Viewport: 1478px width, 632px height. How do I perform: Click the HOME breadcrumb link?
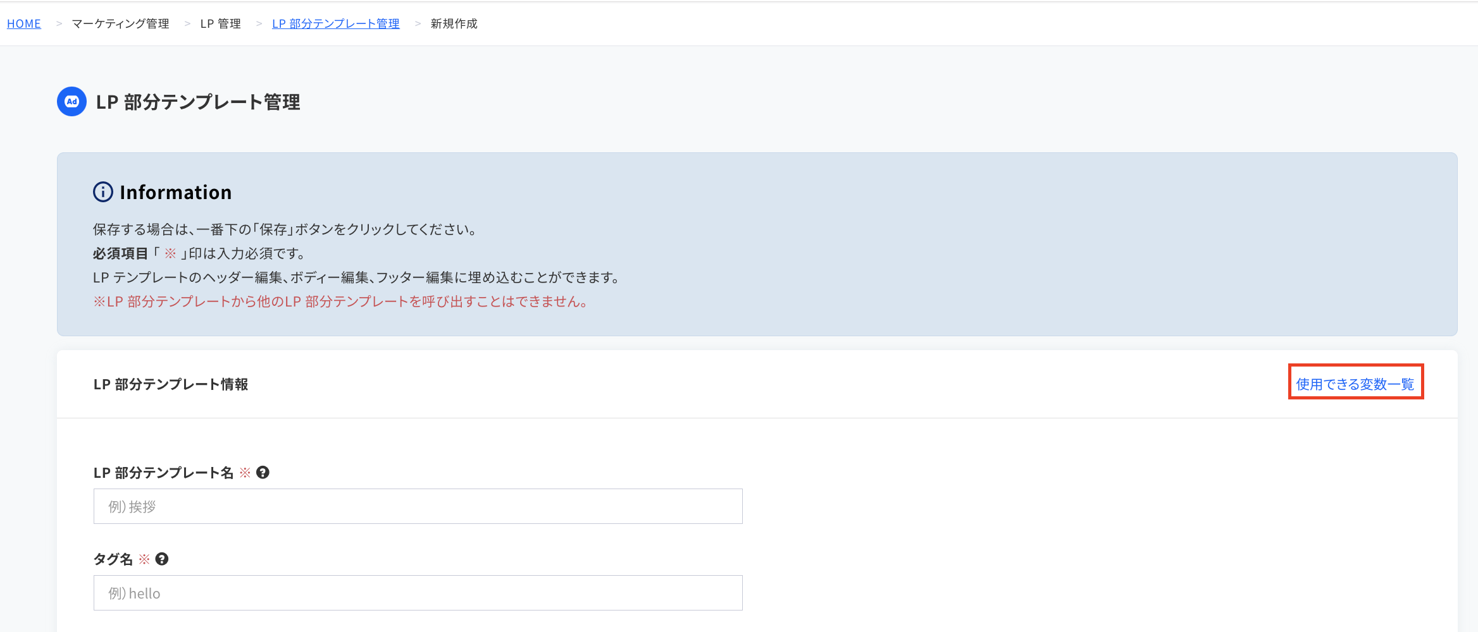click(24, 23)
